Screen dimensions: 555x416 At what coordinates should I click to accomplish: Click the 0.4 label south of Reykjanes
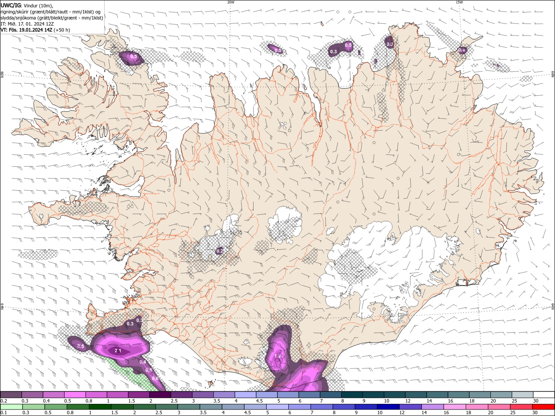click(x=143, y=362)
